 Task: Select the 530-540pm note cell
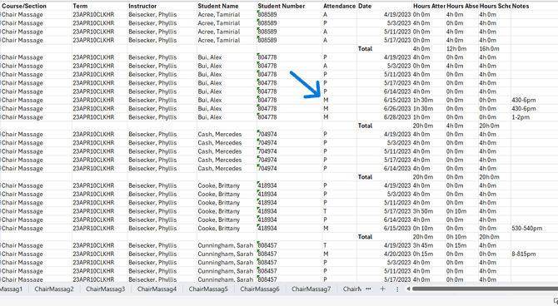click(534, 228)
